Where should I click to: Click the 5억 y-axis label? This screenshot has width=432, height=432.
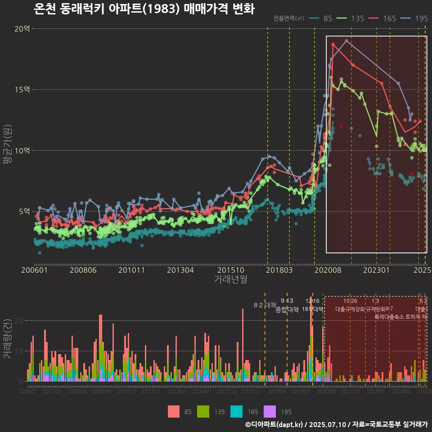pos(24,211)
